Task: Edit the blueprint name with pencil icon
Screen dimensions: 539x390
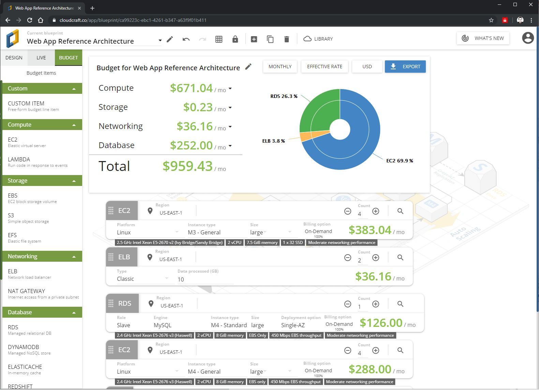Action: pos(170,39)
